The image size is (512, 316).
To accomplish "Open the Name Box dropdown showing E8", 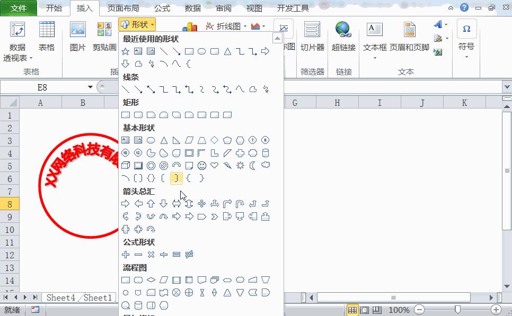I will 89,86.
